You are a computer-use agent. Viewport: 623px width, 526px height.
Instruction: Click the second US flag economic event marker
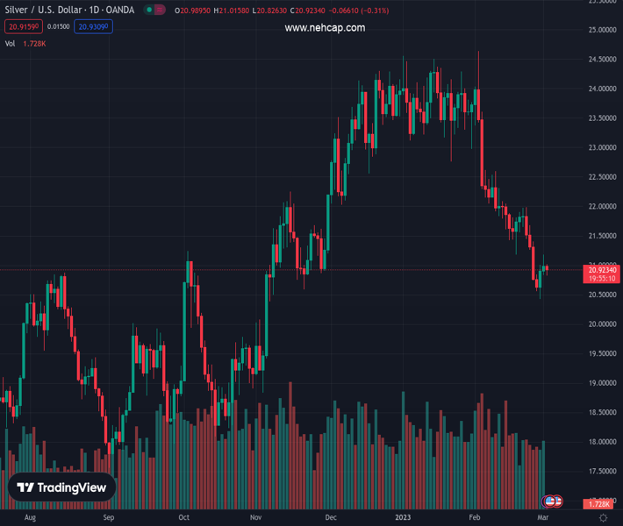pos(558,501)
